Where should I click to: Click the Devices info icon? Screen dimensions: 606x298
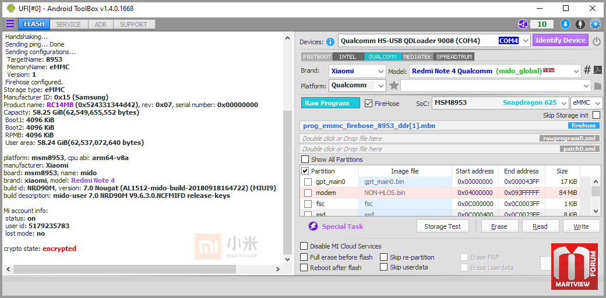[x=330, y=42]
